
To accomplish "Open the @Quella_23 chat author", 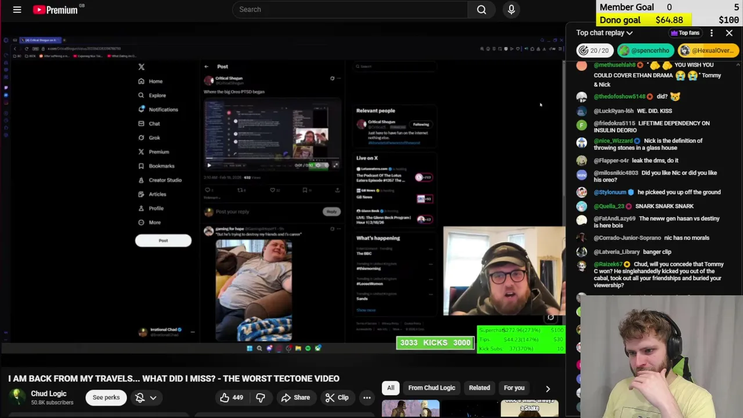I will point(609,206).
